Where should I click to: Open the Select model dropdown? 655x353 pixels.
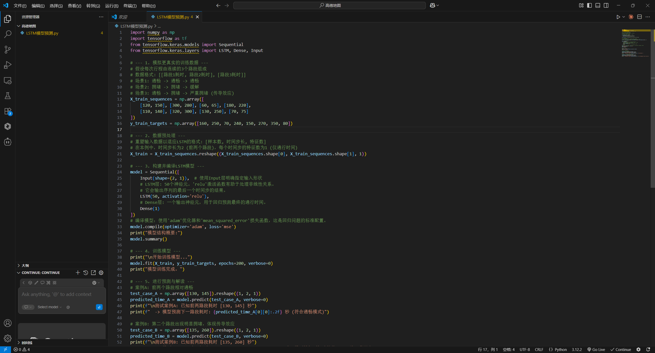[x=50, y=307]
